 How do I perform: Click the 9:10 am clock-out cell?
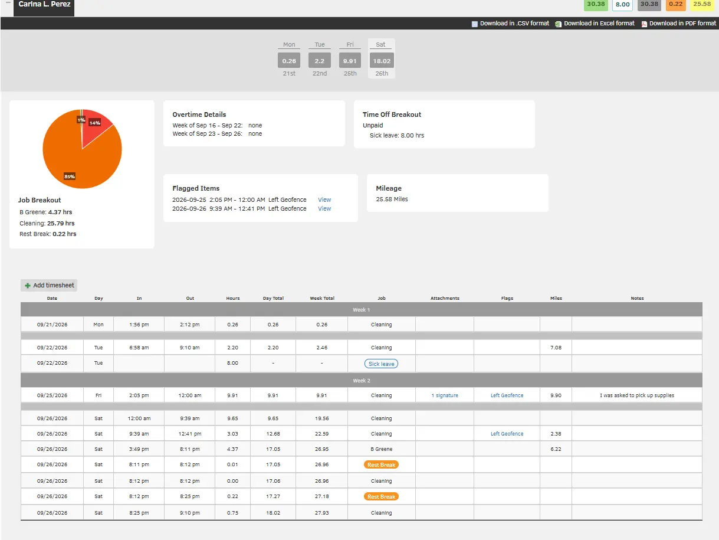point(190,348)
